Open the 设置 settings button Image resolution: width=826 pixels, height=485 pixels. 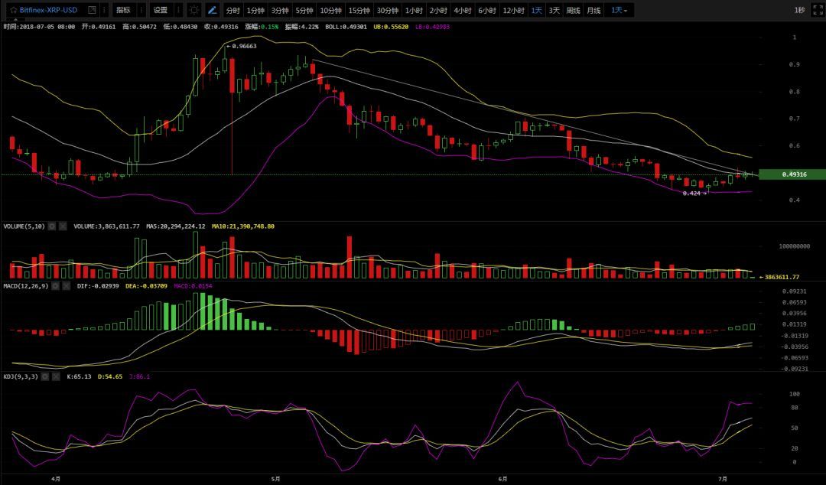click(x=160, y=10)
